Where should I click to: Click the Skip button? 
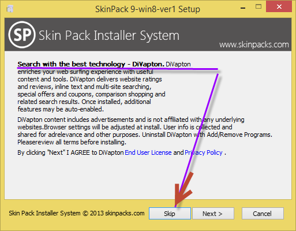[170, 213]
